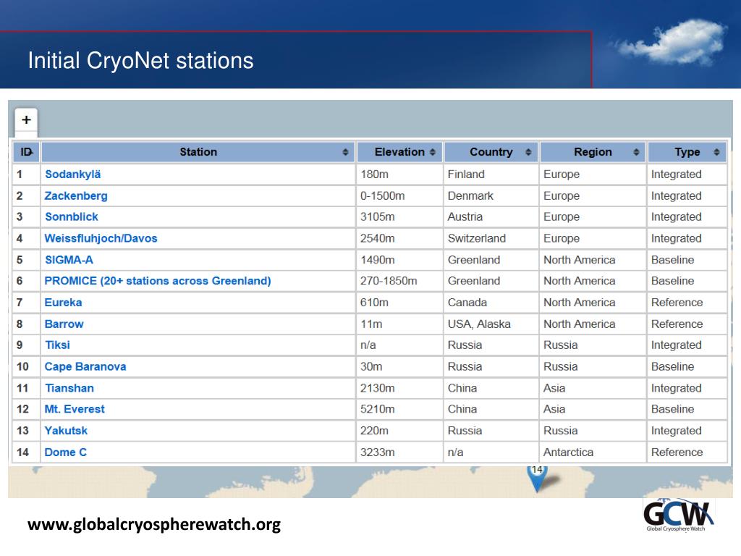Open the Eureka station link
Screen dimensions: 741x556
[63, 302]
